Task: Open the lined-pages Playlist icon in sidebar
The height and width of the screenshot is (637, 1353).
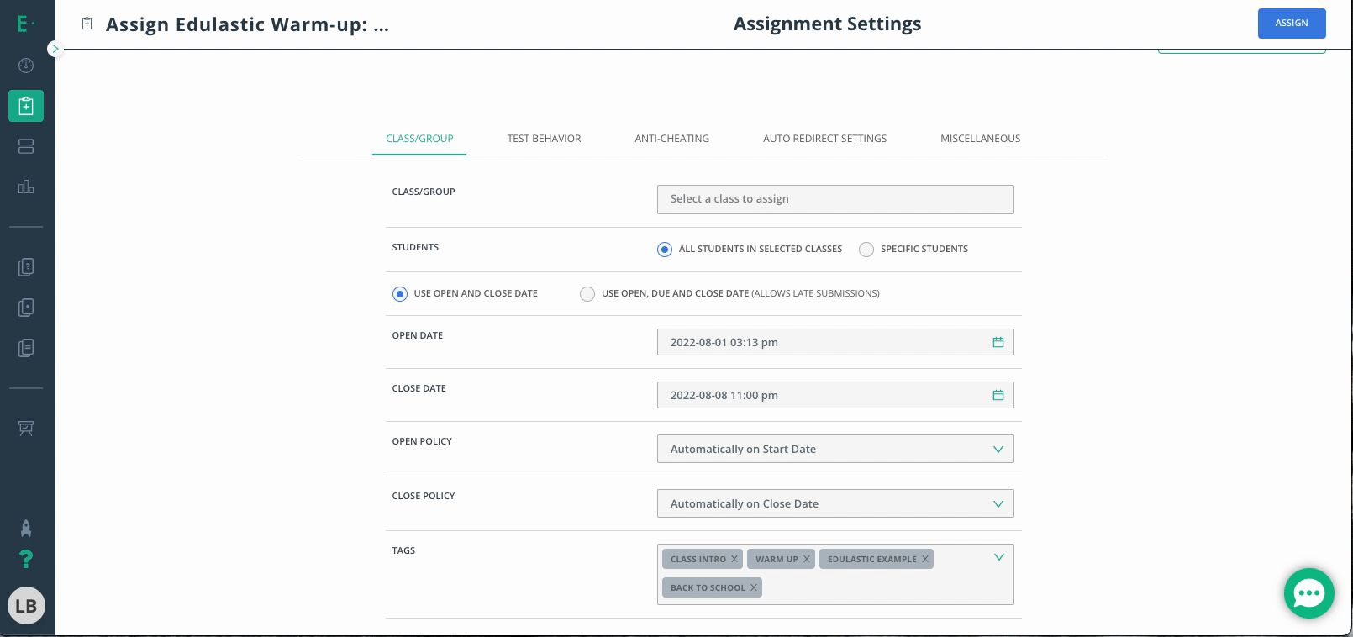Action: [x=26, y=348]
